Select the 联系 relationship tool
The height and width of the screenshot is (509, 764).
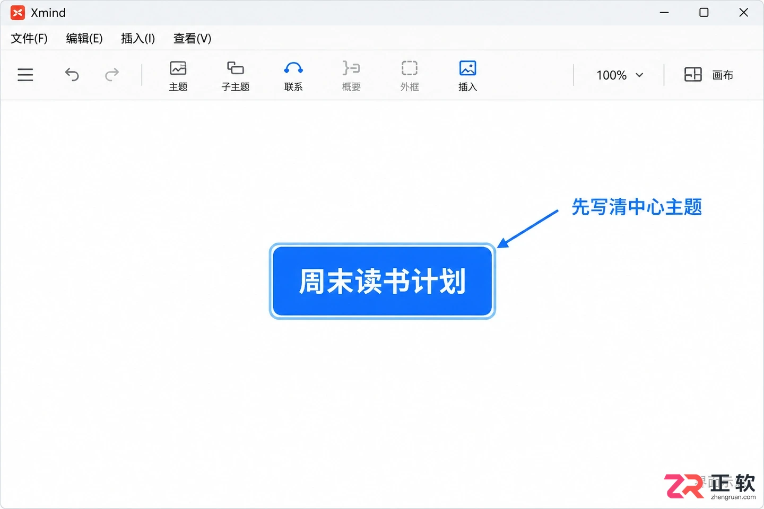point(293,76)
